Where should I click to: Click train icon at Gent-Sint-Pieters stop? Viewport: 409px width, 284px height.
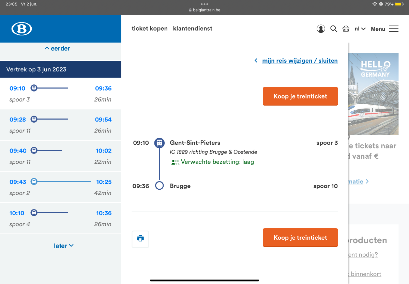[159, 143]
